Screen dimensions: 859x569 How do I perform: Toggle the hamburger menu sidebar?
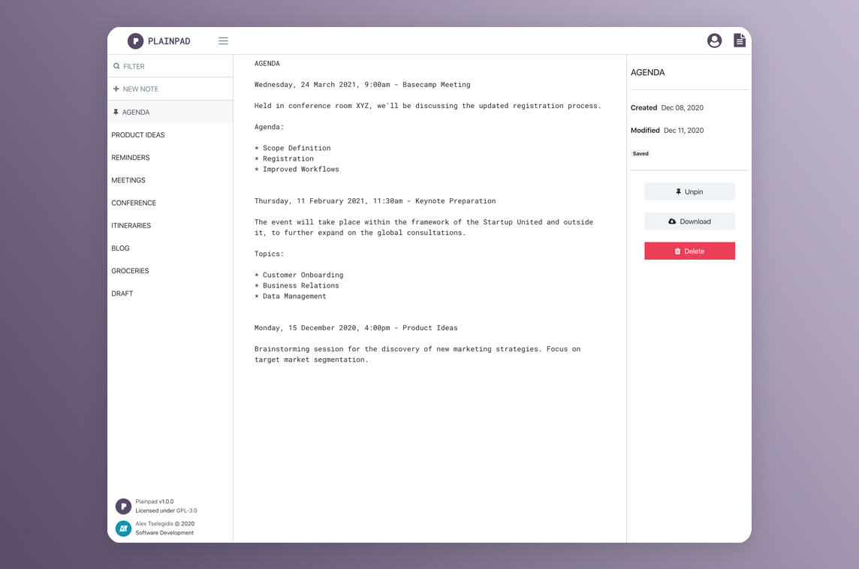tap(223, 41)
